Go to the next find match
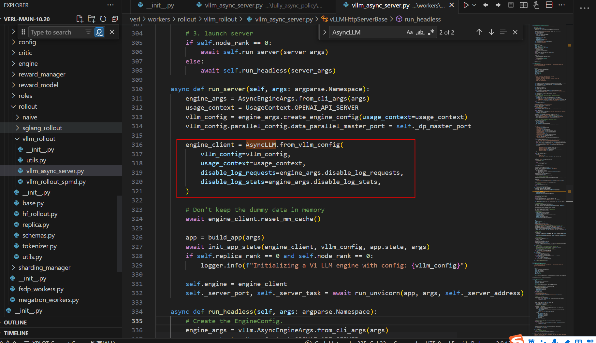Image resolution: width=596 pixels, height=343 pixels. (x=491, y=32)
